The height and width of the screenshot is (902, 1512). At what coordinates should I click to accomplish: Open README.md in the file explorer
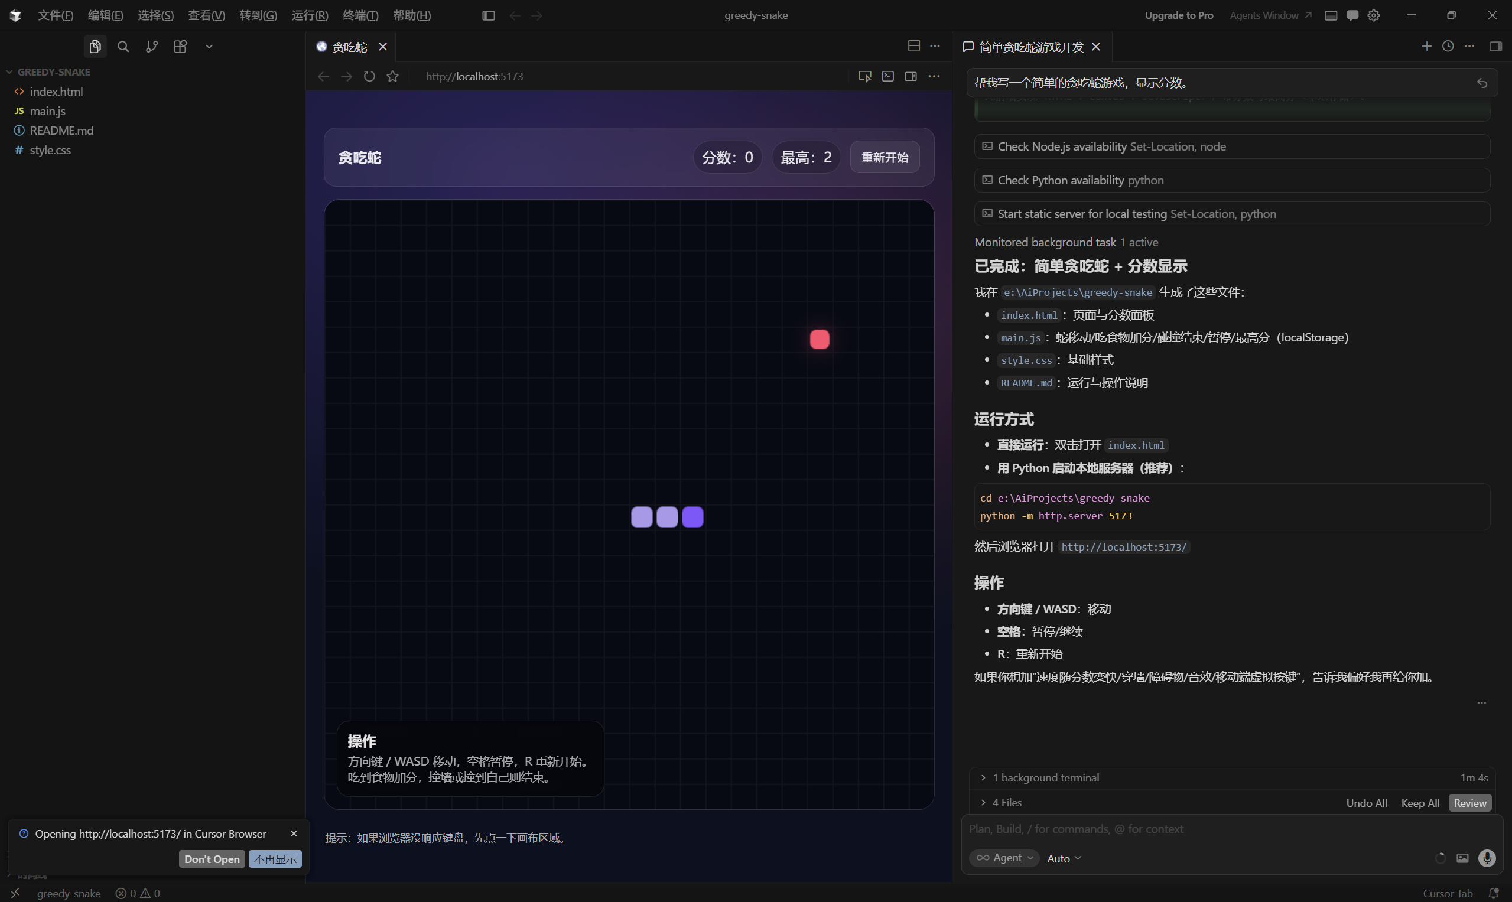point(61,130)
